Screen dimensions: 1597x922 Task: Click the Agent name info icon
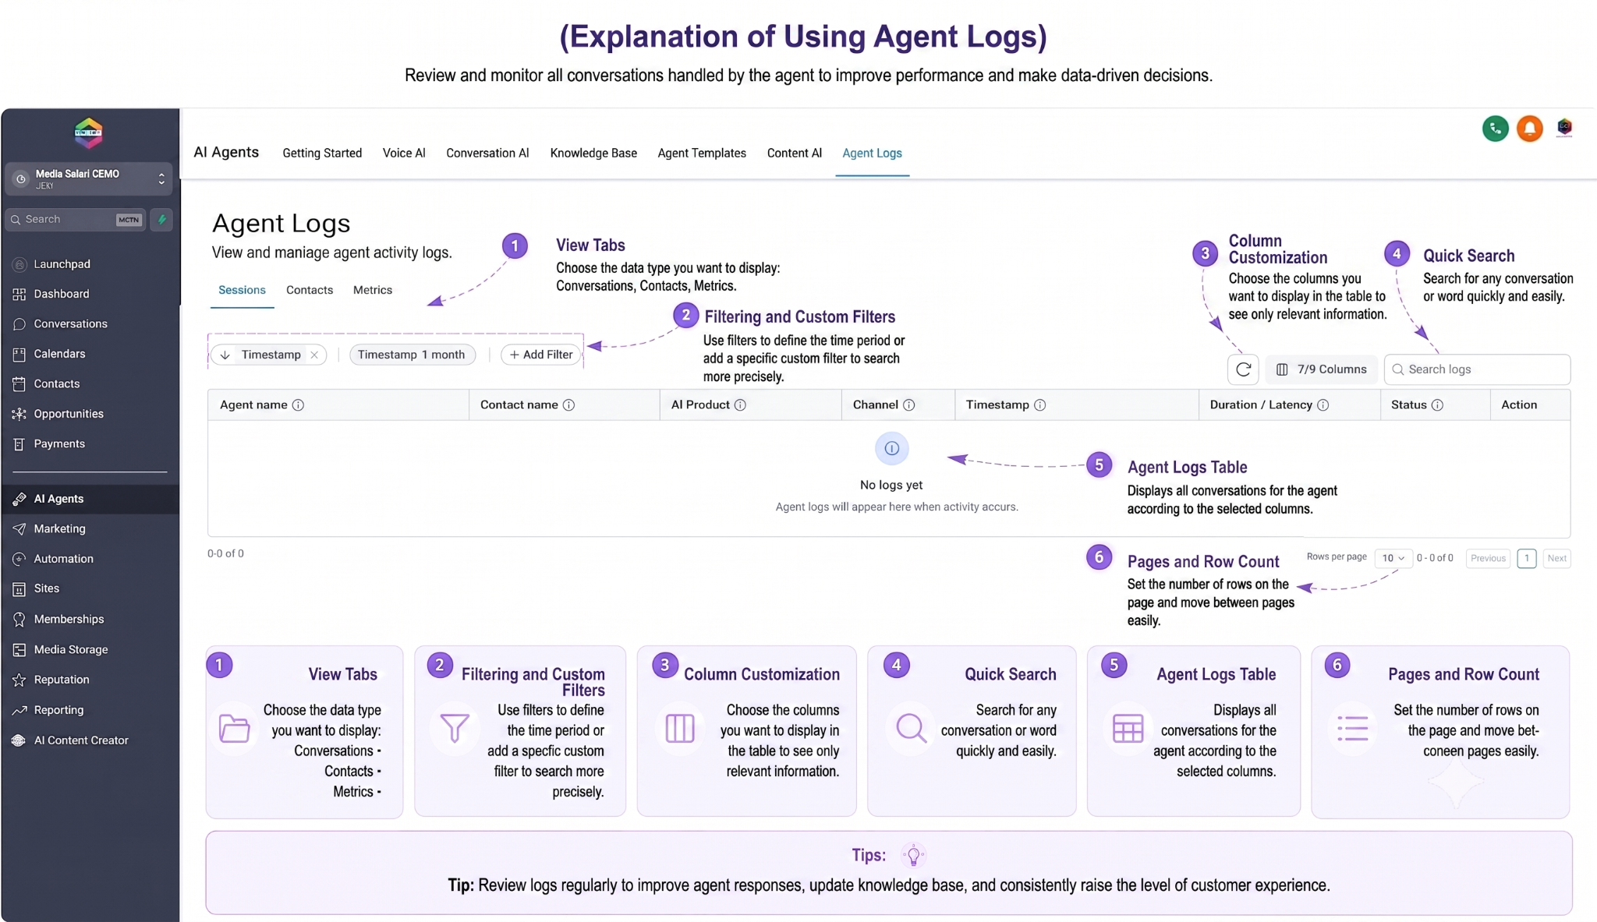coord(298,405)
